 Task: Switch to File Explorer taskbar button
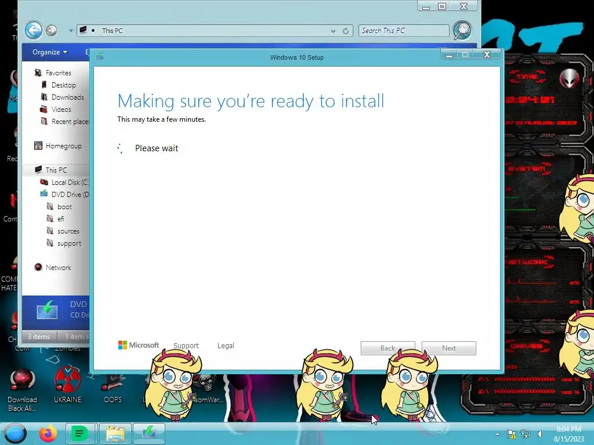click(x=115, y=433)
